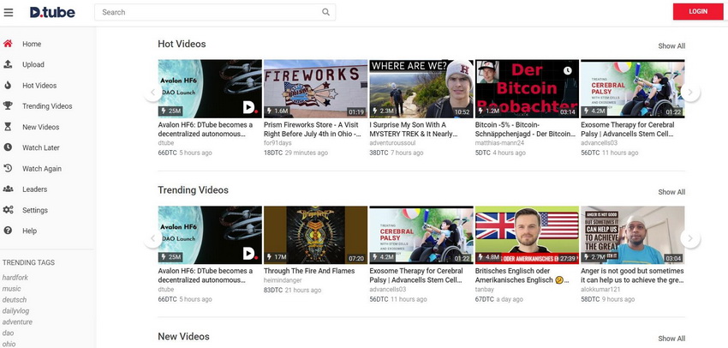
Task: Click the Home house icon
Action: pyautogui.click(x=8, y=44)
